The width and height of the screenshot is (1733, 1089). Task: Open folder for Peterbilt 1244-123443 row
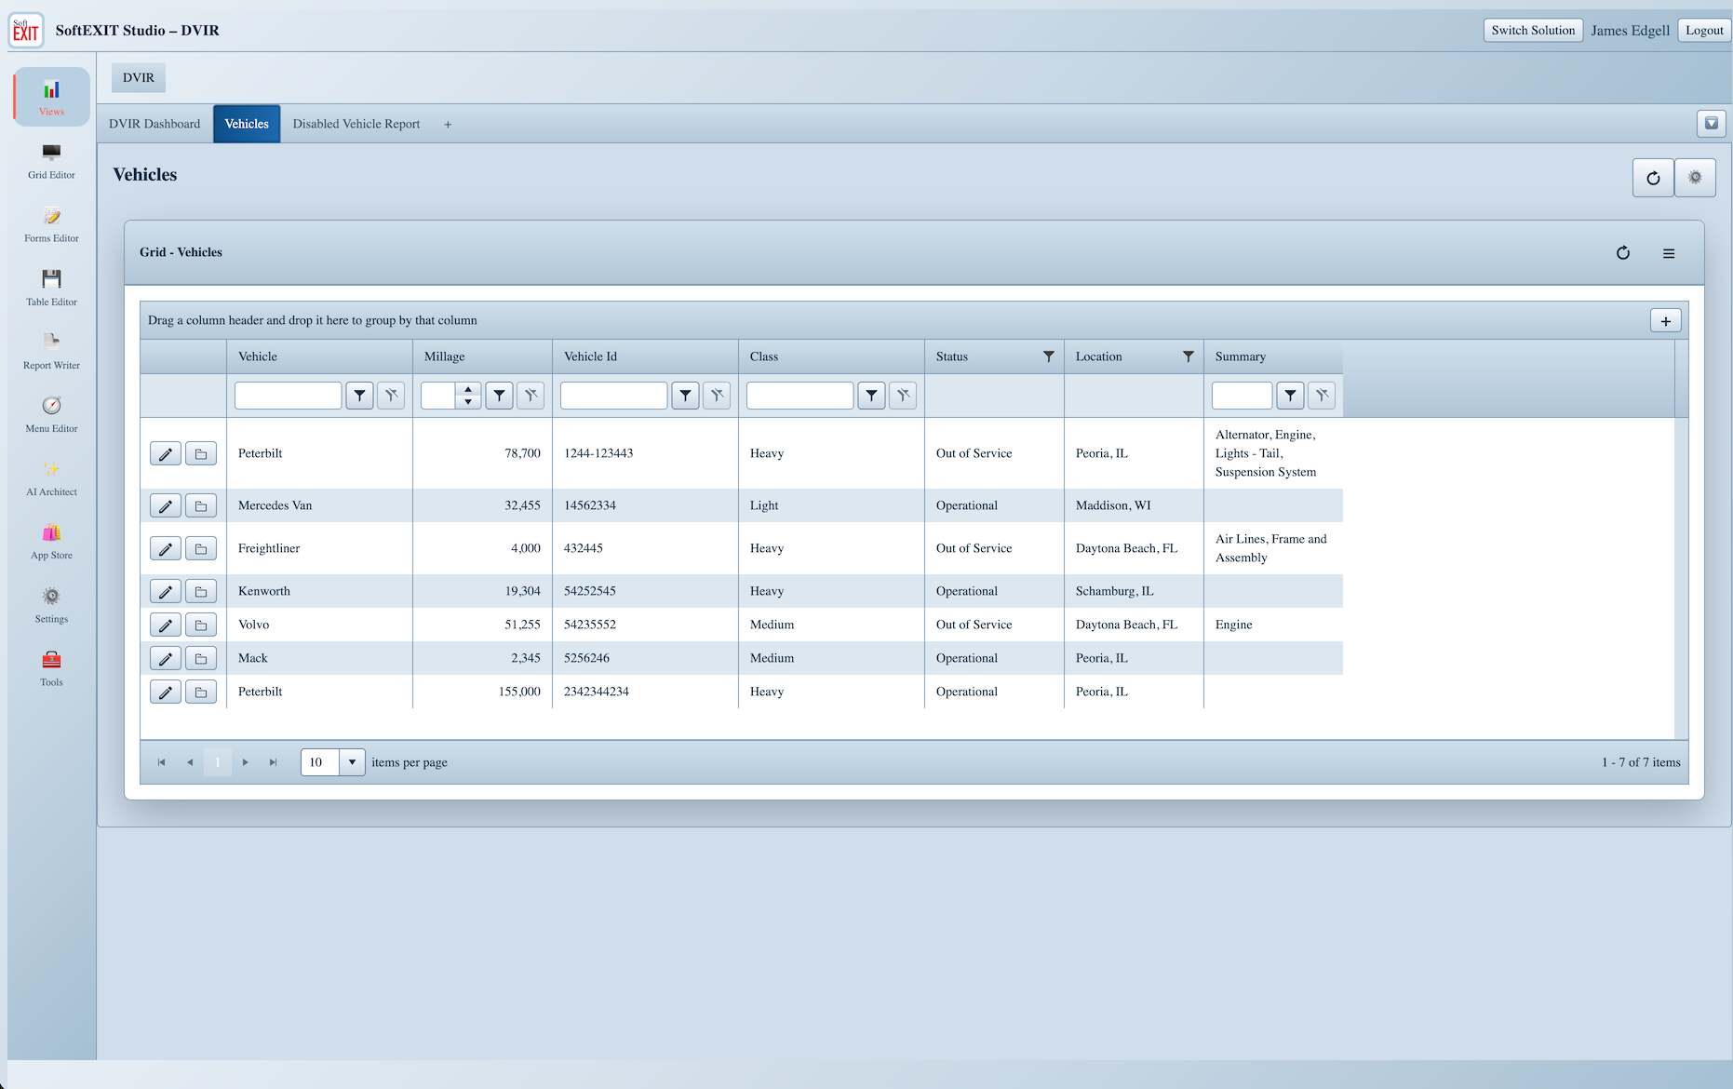pyautogui.click(x=201, y=454)
